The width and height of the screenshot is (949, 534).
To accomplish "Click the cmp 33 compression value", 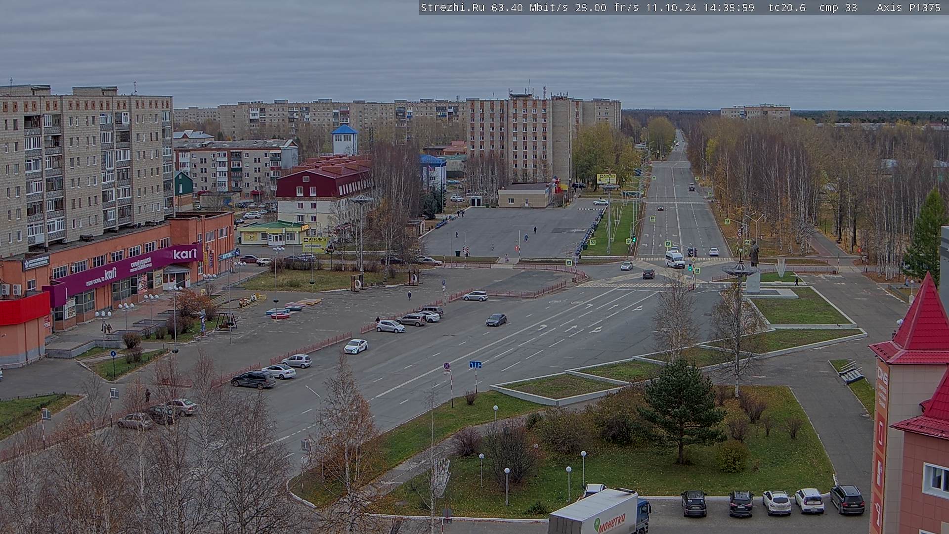I will click(x=838, y=7).
